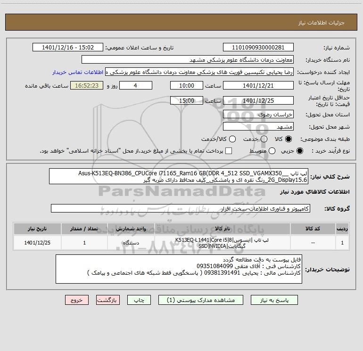363x351 pixels.
Task: Select the خدمت radio button
Action: (264, 139)
